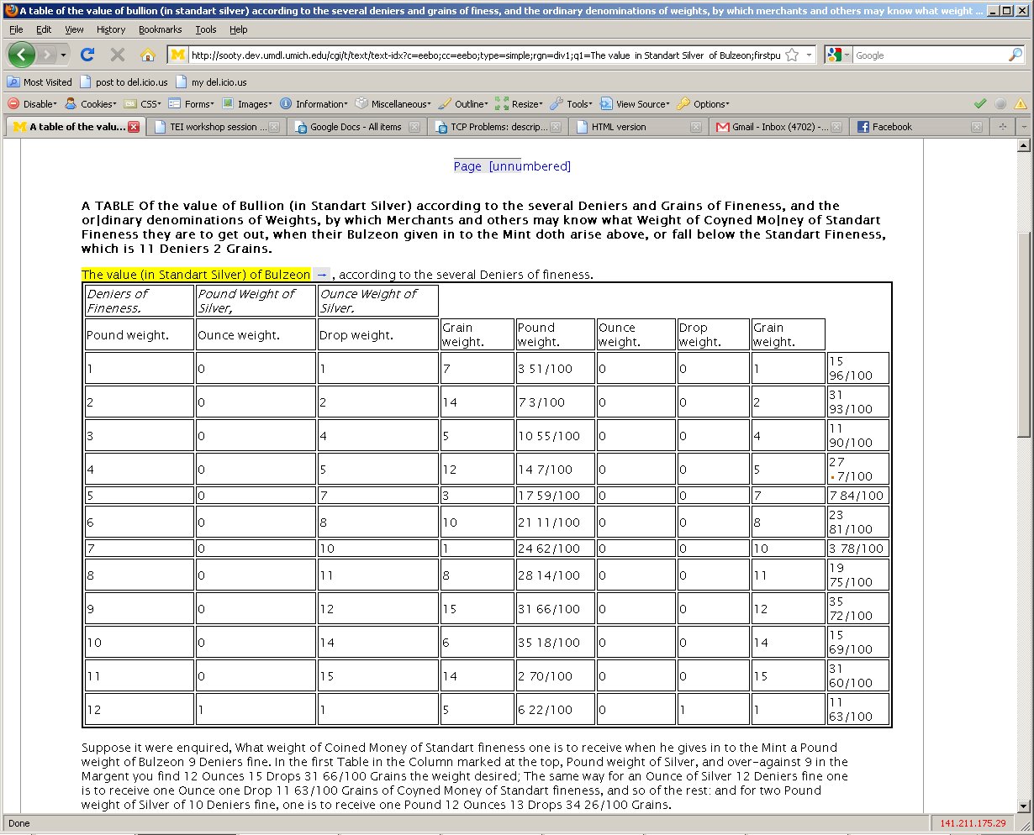Click the stop loading X icon
The height and width of the screenshot is (835, 1034).
pyautogui.click(x=118, y=55)
